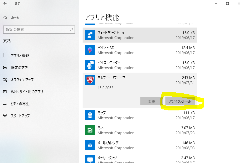The width and height of the screenshot is (245, 163).
Task: Click the McAfee shield icon
Action: tap(90, 80)
